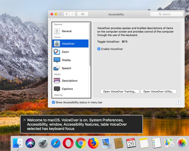Open Google Chrome in Dock
This screenshot has height=151, width=189.
(81, 143)
